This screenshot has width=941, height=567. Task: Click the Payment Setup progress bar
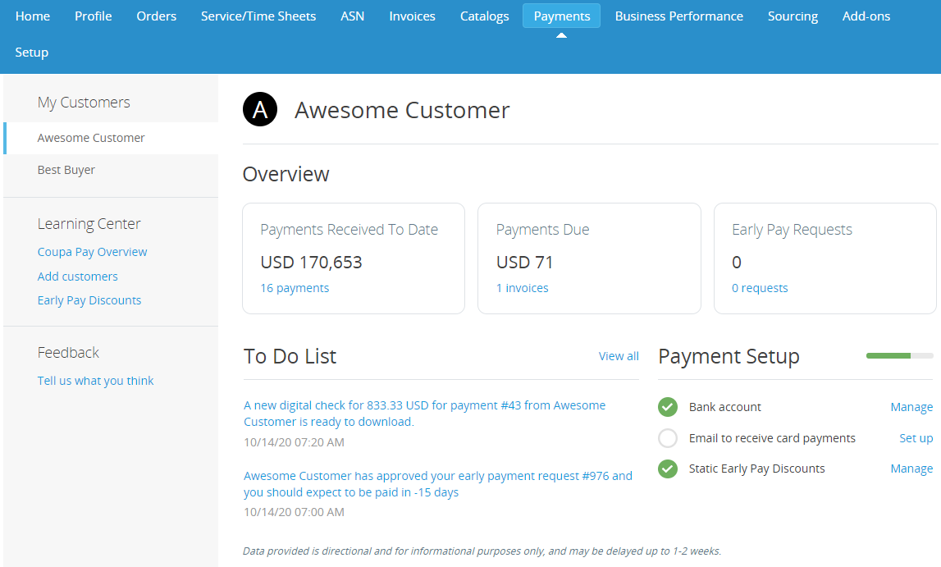point(900,356)
